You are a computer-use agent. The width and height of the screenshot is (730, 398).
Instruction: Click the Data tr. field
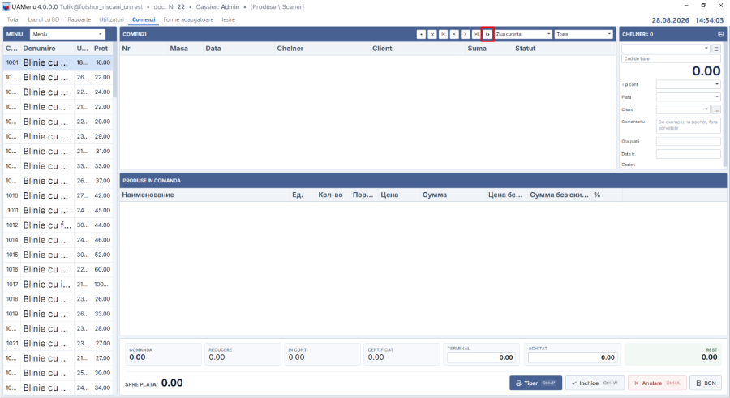click(x=688, y=154)
